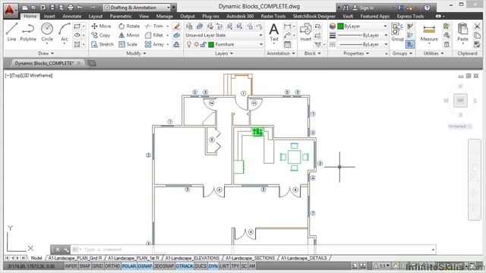Viewport: 486px width, 273px height.
Task: Open the Manage ribbon tab
Action: coord(164,16)
